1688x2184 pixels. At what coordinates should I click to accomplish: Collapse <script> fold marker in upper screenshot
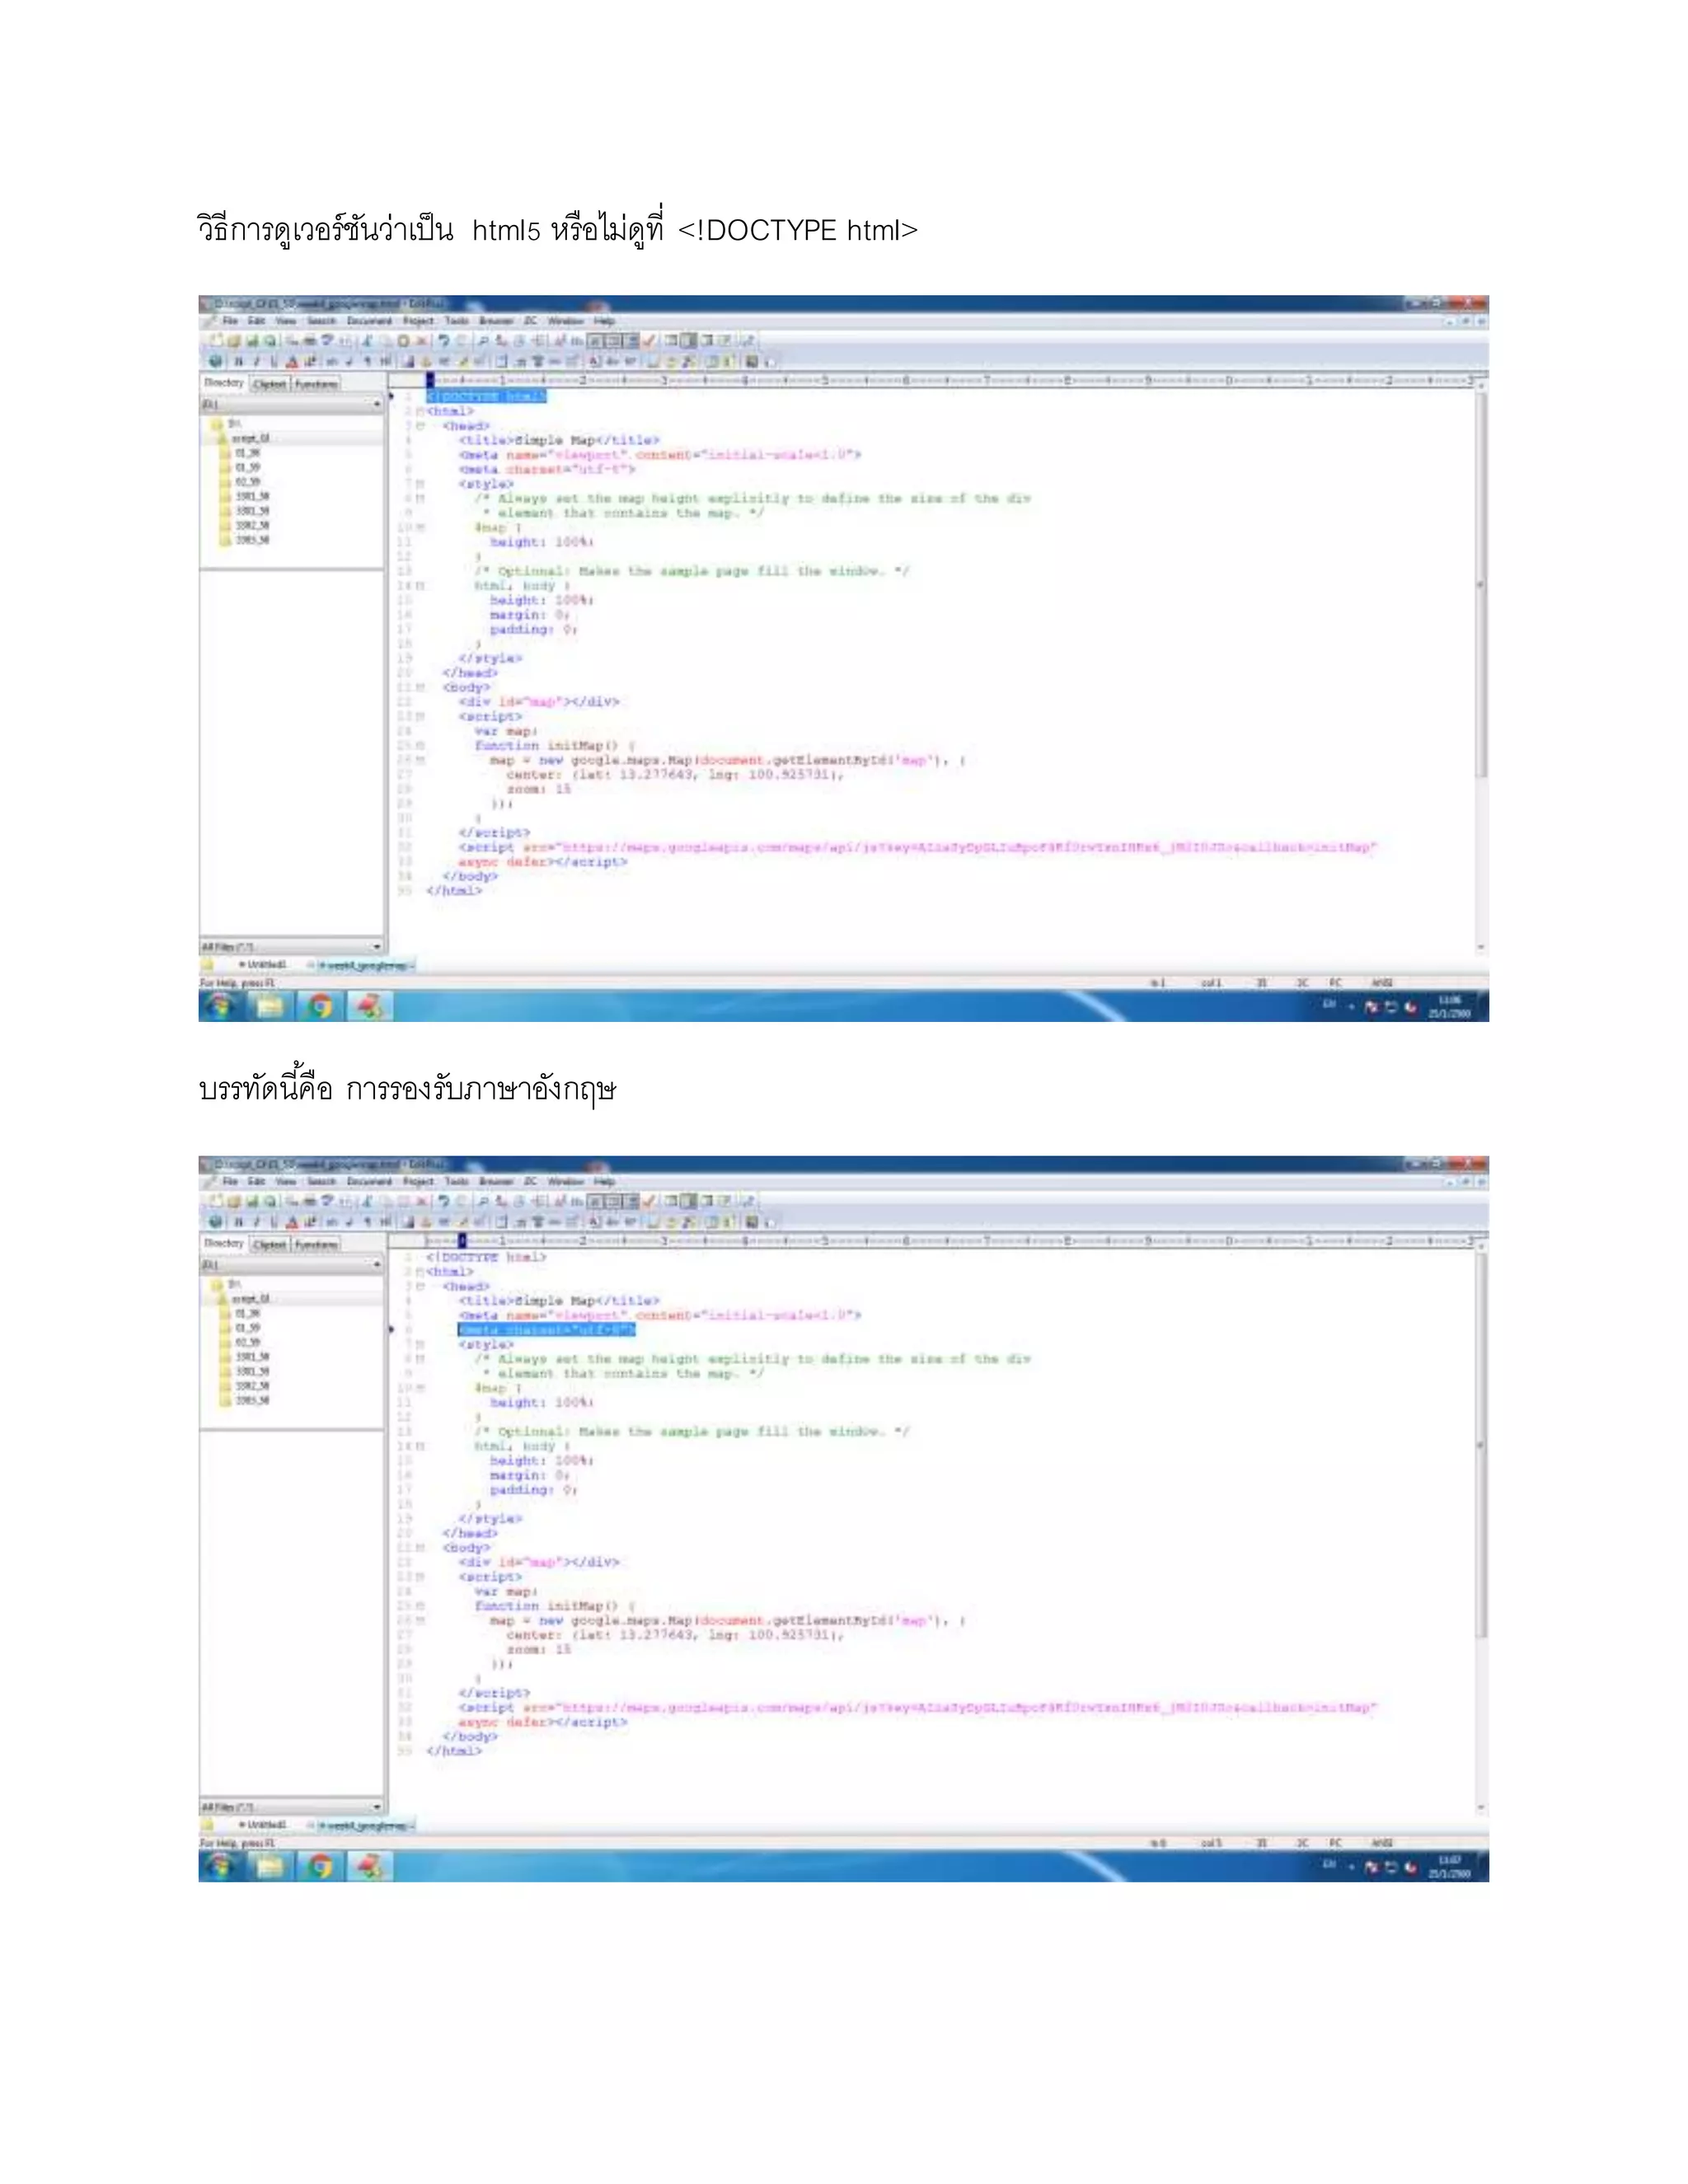pyautogui.click(x=420, y=716)
